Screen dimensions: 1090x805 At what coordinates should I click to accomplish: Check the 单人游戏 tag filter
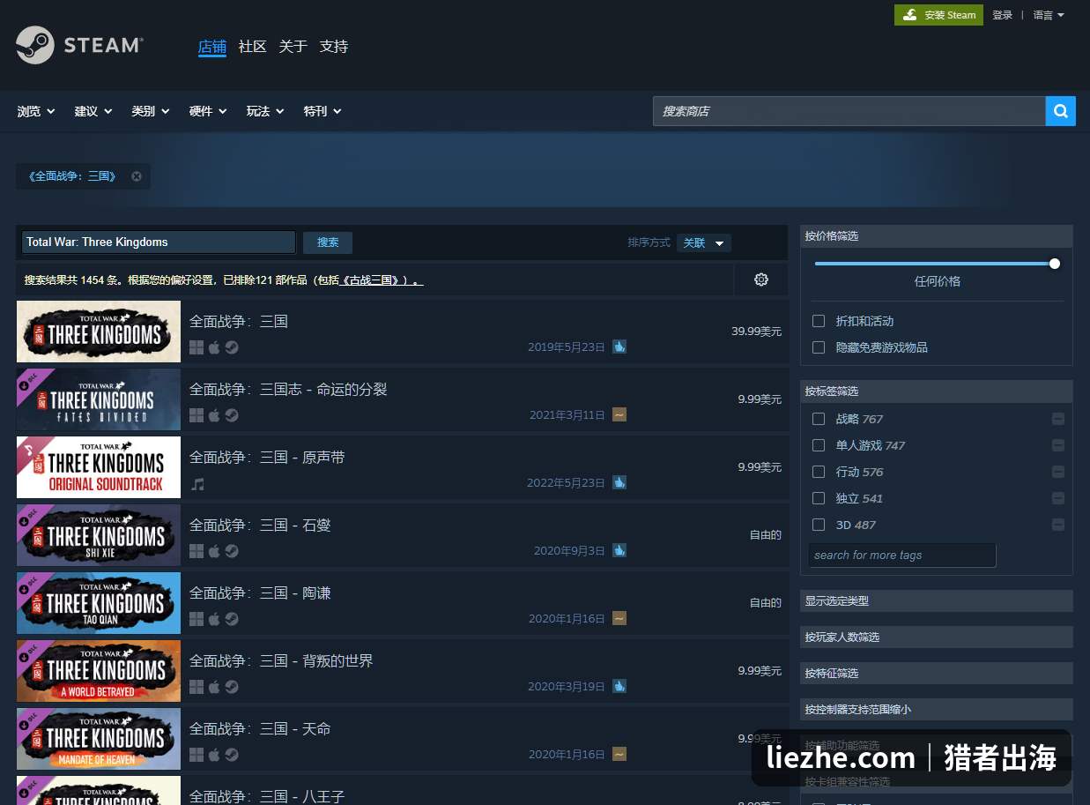(x=819, y=445)
